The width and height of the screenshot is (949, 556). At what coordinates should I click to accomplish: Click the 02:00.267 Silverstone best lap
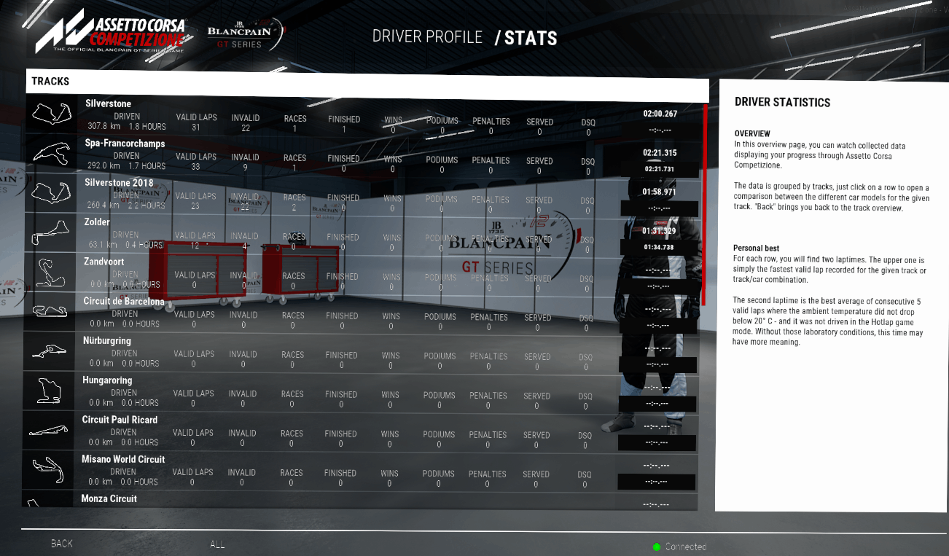[660, 114]
